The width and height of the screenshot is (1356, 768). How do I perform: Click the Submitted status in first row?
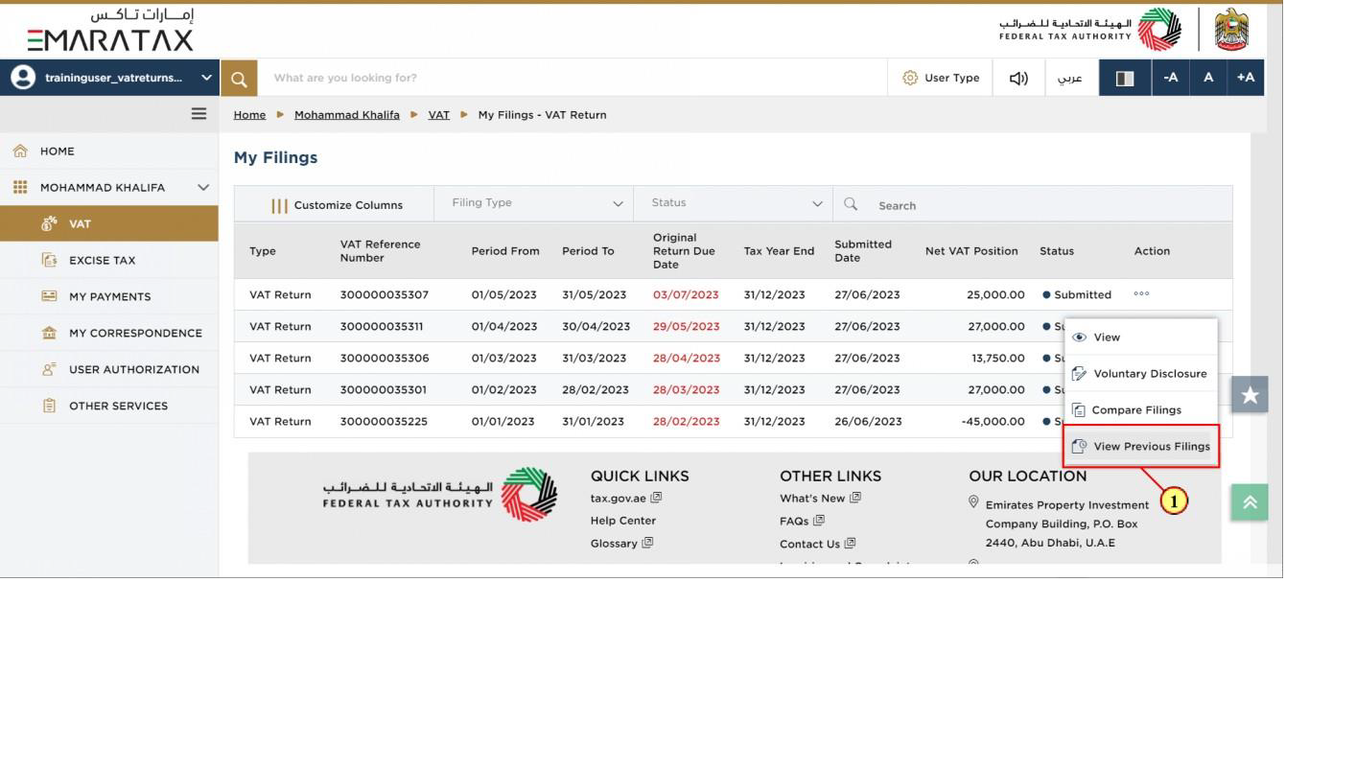tap(1077, 294)
